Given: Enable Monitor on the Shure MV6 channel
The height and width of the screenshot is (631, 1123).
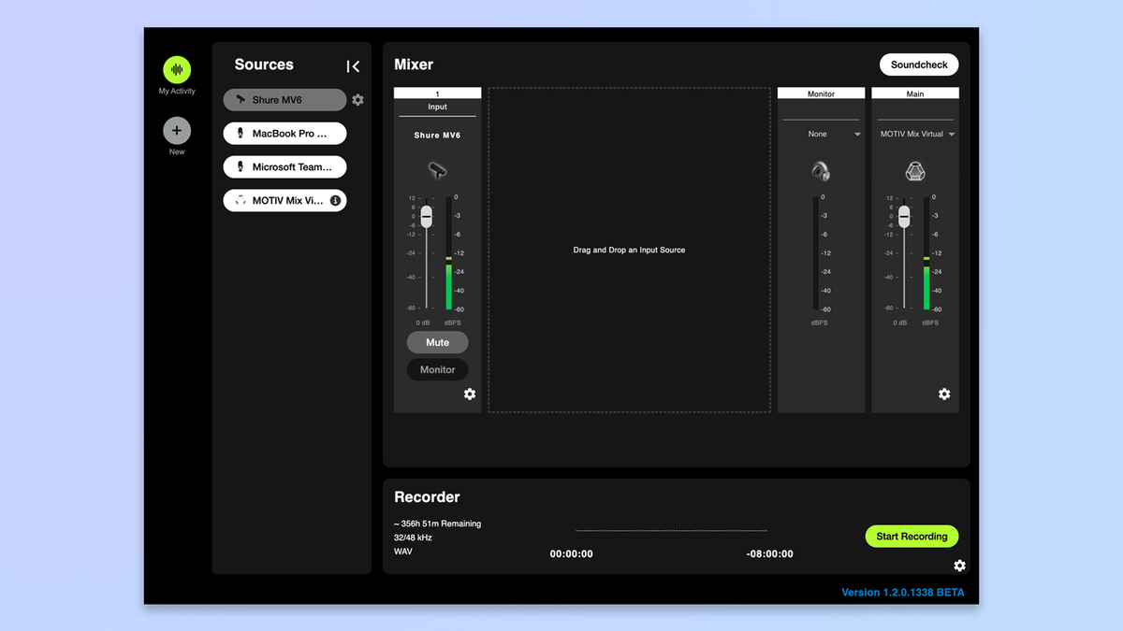Looking at the screenshot, I should click(x=437, y=369).
